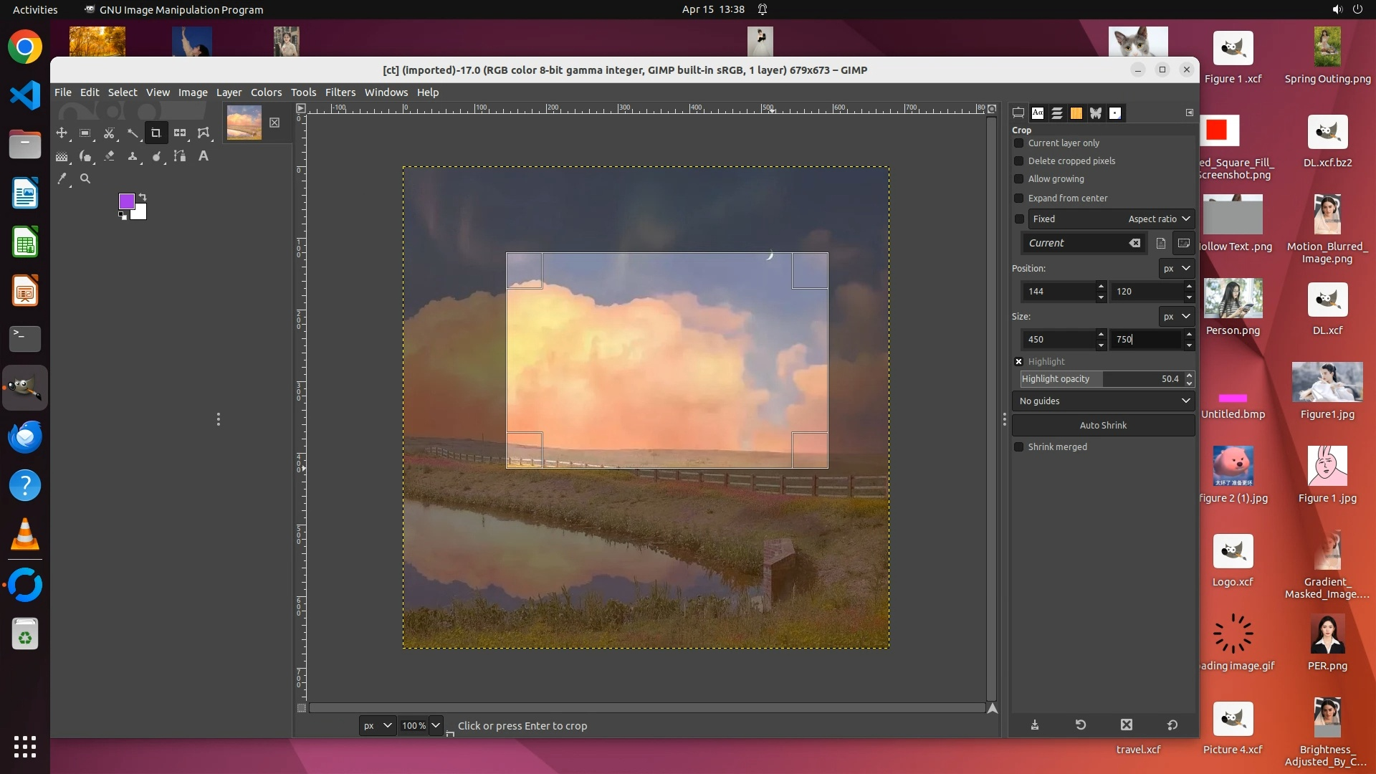Viewport: 1376px width, 774px height.
Task: Click the image thumbnail tab
Action: pyautogui.click(x=244, y=123)
